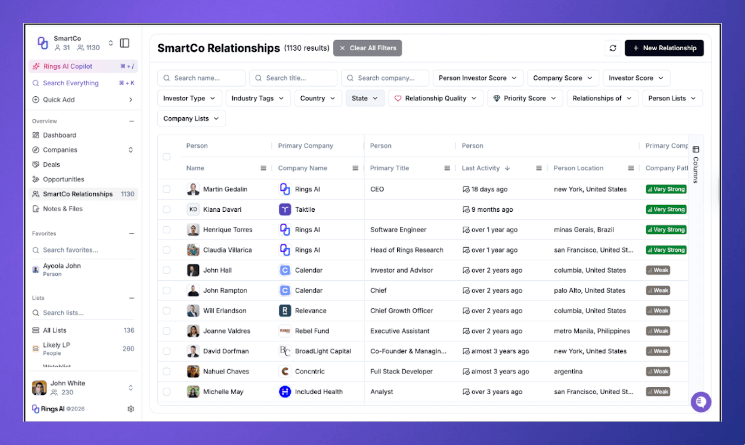Clear All Filters above the table
Screen dimensions: 745x445
(367, 48)
